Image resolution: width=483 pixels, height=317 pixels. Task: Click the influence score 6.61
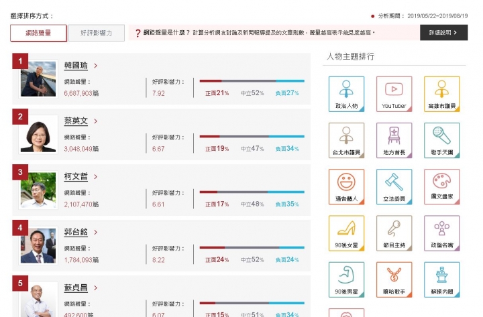(158, 204)
